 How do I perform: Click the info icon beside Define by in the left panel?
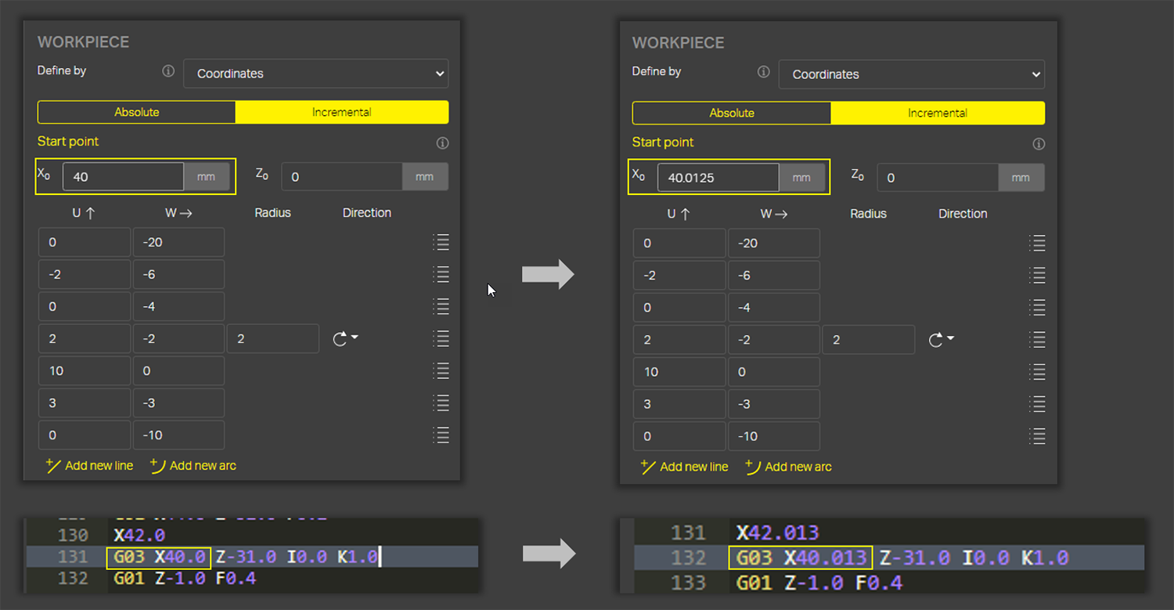168,71
